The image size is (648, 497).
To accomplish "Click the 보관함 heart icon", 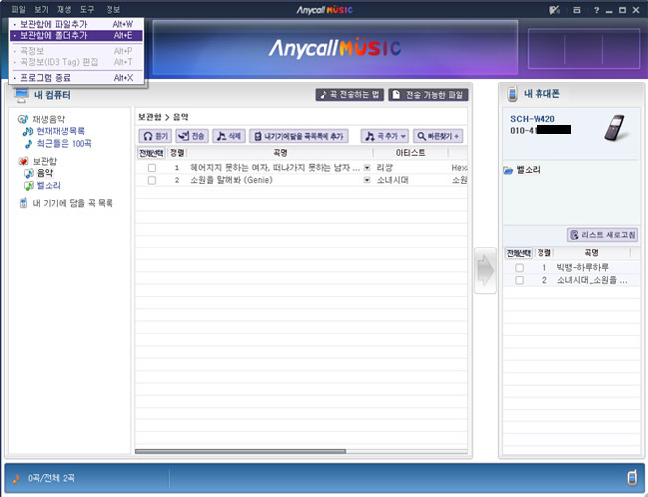I will click(x=23, y=161).
